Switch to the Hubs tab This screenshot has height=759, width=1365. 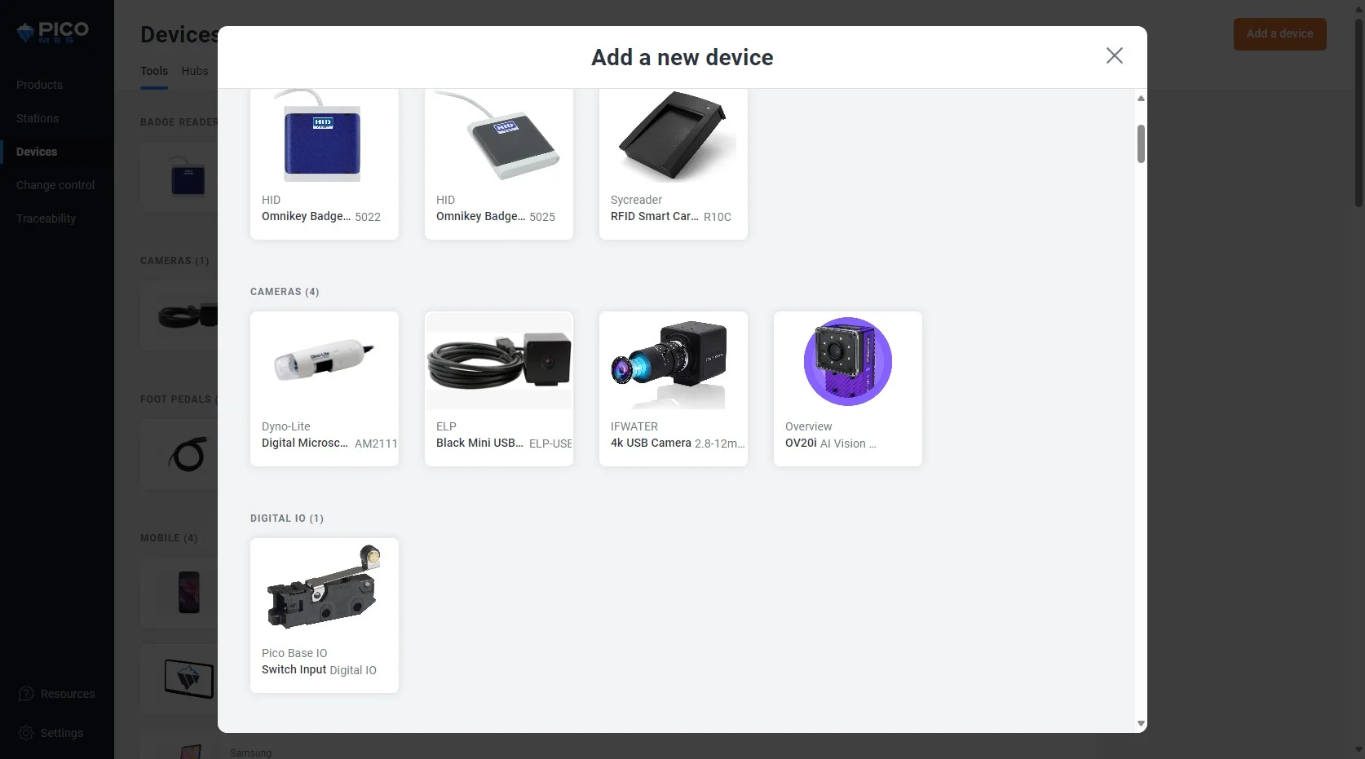pyautogui.click(x=195, y=71)
